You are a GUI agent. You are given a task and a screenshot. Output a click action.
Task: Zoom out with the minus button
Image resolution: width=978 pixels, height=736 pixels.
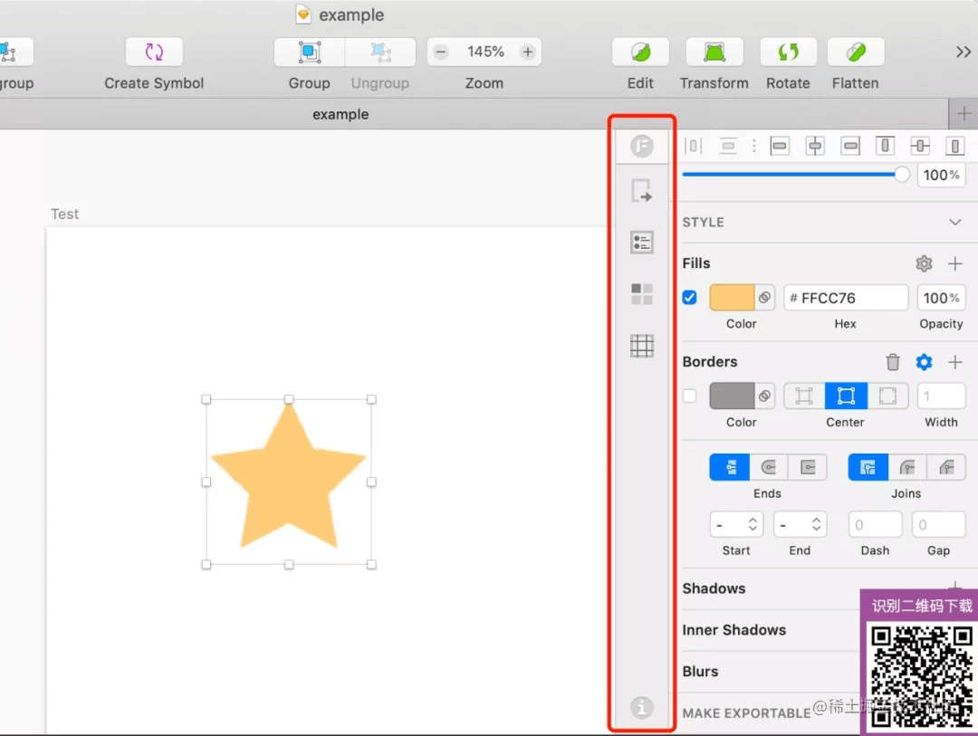pos(441,52)
